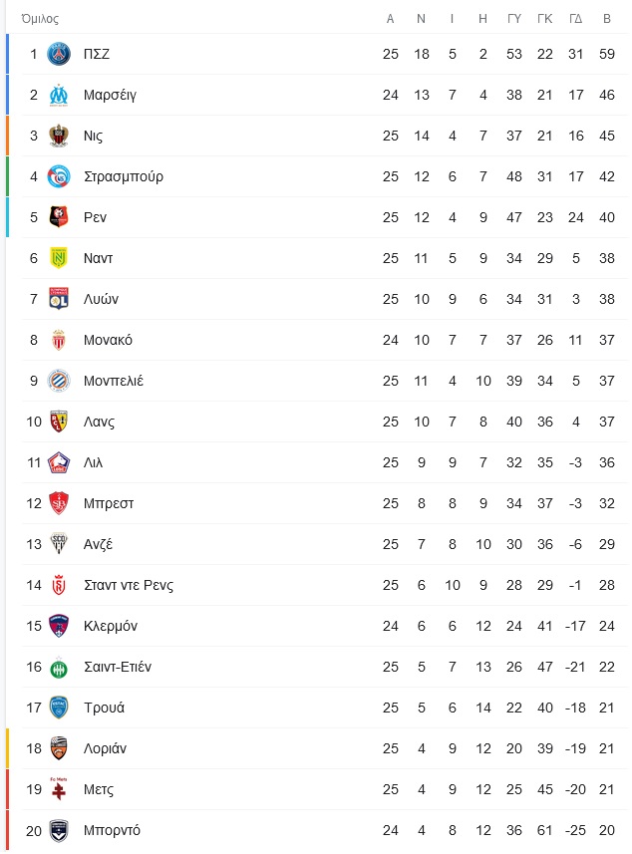Click the Στρασμπούρ team crest
Viewport: 632px width, 854px height.
click(58, 176)
